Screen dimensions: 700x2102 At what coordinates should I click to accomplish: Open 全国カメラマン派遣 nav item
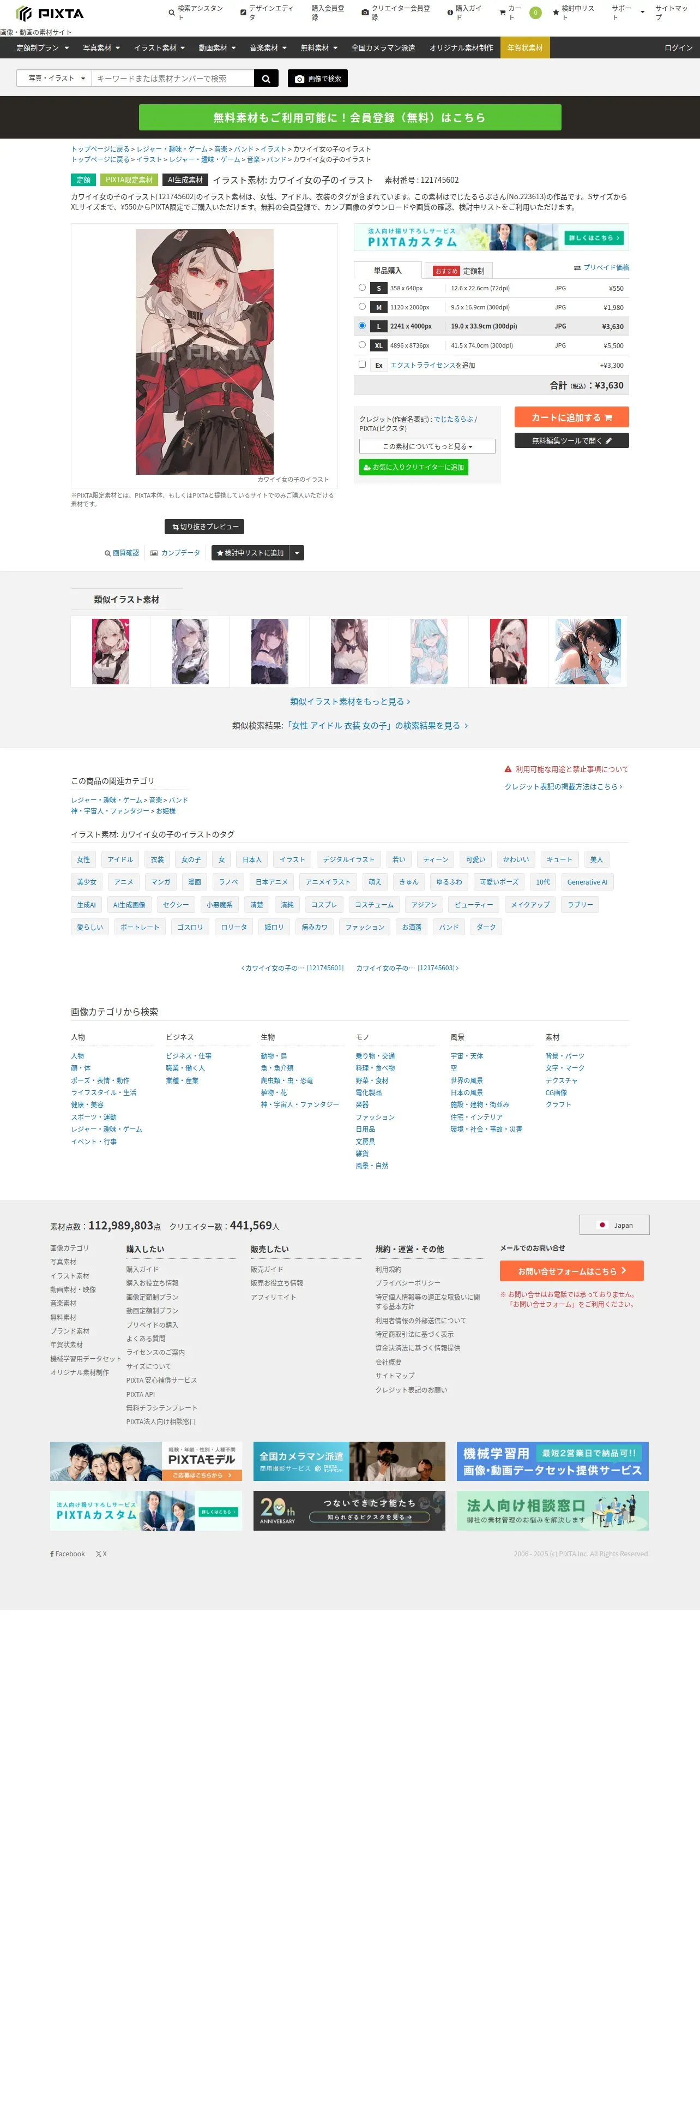pyautogui.click(x=383, y=48)
